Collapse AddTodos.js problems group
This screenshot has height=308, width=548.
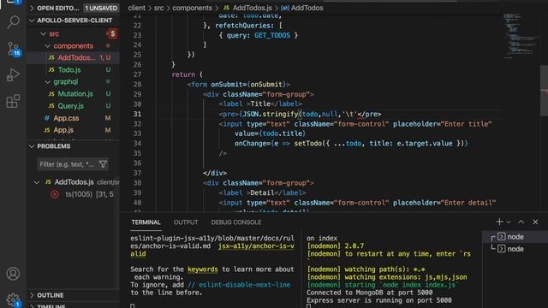(x=37, y=182)
